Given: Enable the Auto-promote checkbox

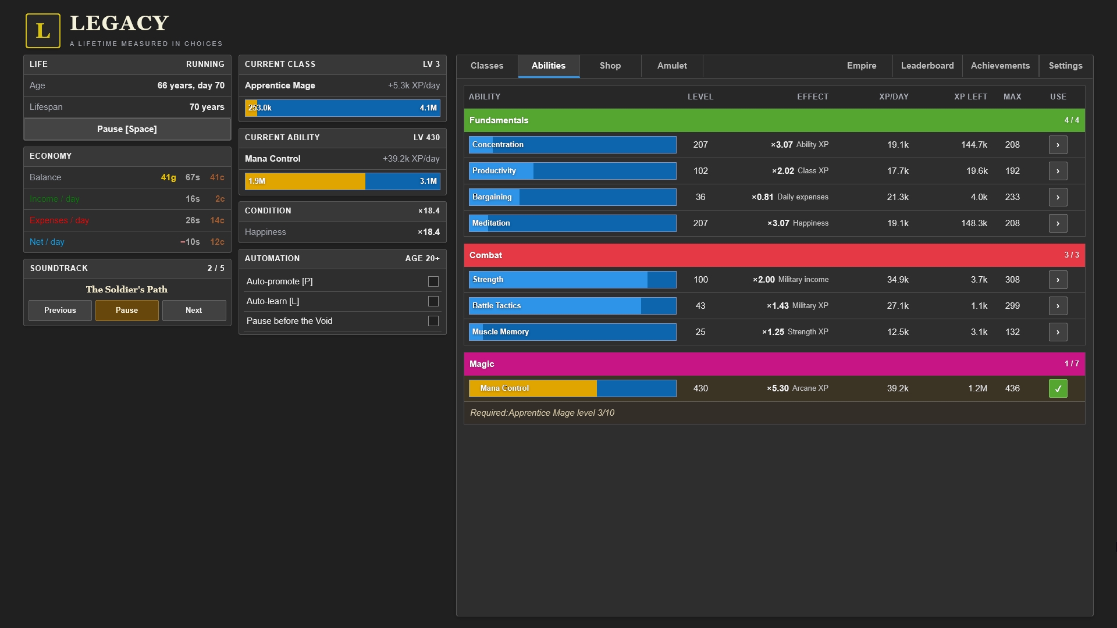Looking at the screenshot, I should [x=433, y=281].
